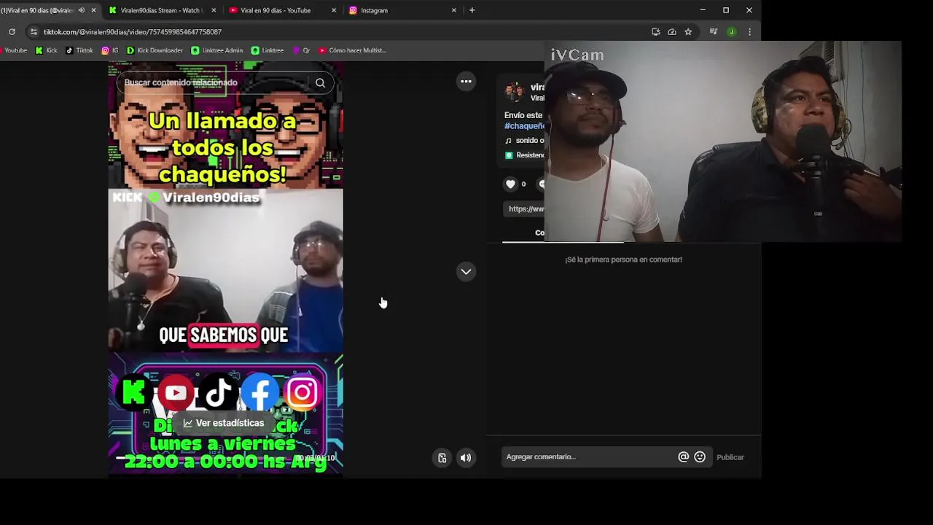
Task: Open the three-dots more options menu
Action: coord(466,82)
